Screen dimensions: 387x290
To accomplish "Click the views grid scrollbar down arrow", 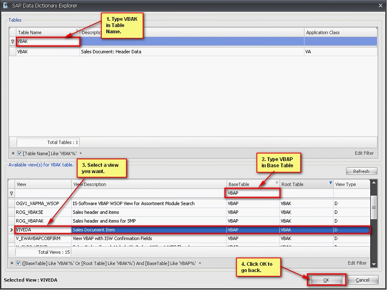I will pos(374,264).
